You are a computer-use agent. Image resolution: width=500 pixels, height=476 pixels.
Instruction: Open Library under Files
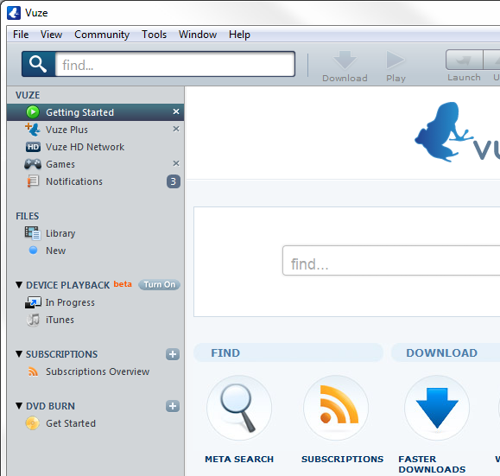click(x=95, y=233)
